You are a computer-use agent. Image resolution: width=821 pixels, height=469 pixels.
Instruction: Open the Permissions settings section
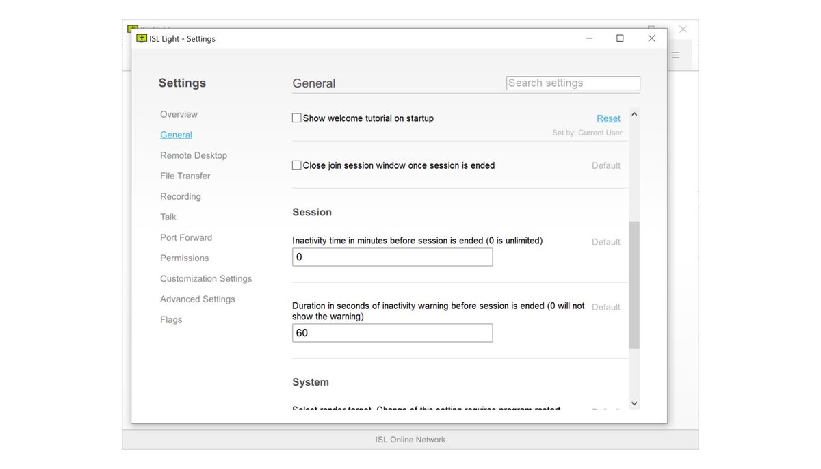click(x=184, y=258)
